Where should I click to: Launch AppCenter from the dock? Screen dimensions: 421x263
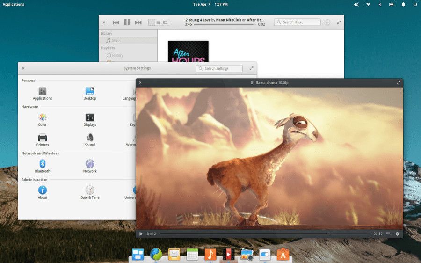[283, 254]
